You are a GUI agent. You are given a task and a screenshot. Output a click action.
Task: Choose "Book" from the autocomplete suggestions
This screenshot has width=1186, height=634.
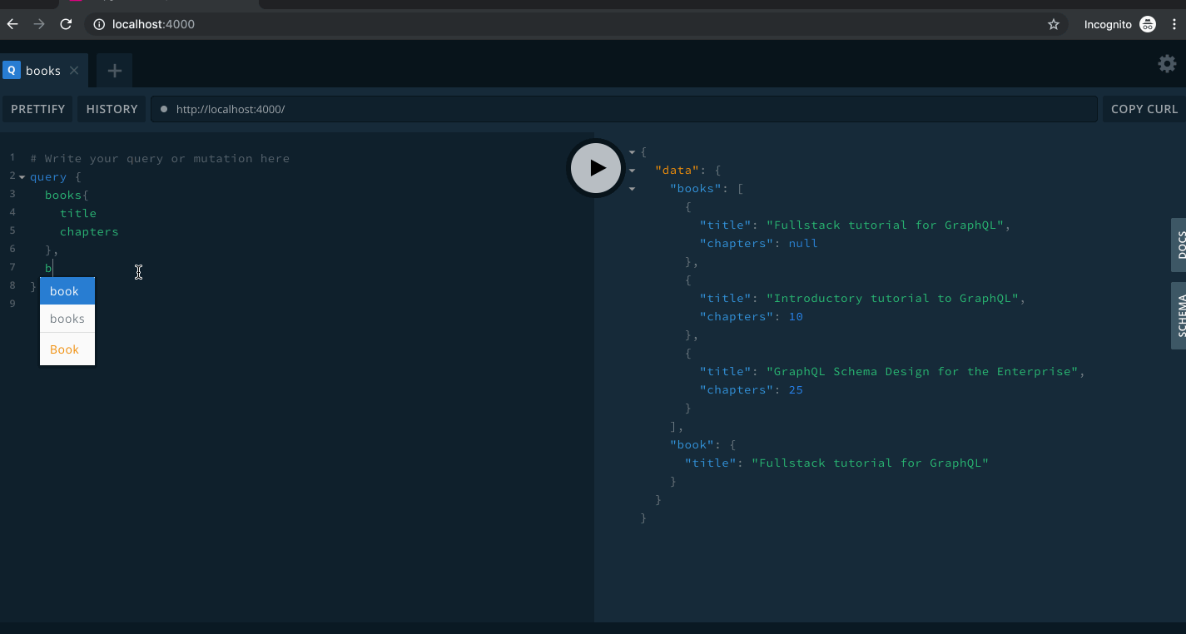click(66, 349)
